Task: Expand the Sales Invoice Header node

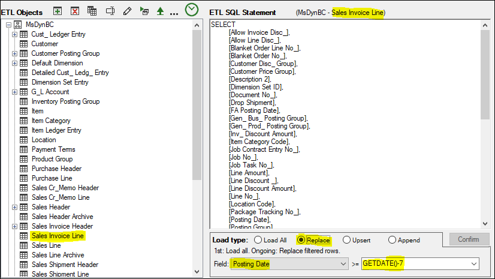Action: (15, 226)
